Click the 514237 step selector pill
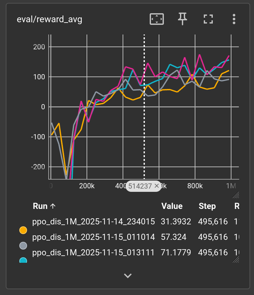The height and width of the screenshot is (295, 254). (x=140, y=186)
